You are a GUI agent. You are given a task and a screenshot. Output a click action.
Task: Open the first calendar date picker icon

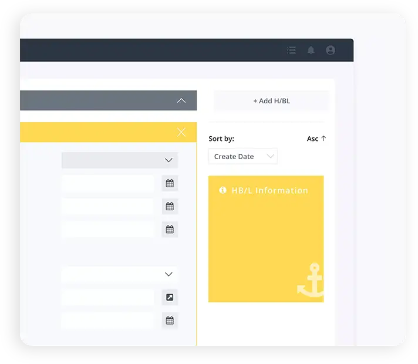click(170, 183)
